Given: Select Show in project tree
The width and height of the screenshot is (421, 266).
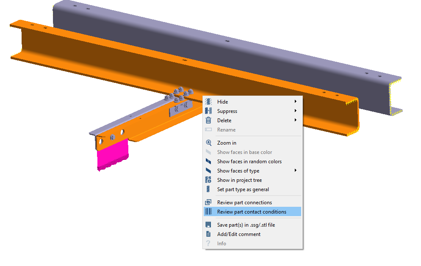Looking at the screenshot, I should [x=252, y=180].
